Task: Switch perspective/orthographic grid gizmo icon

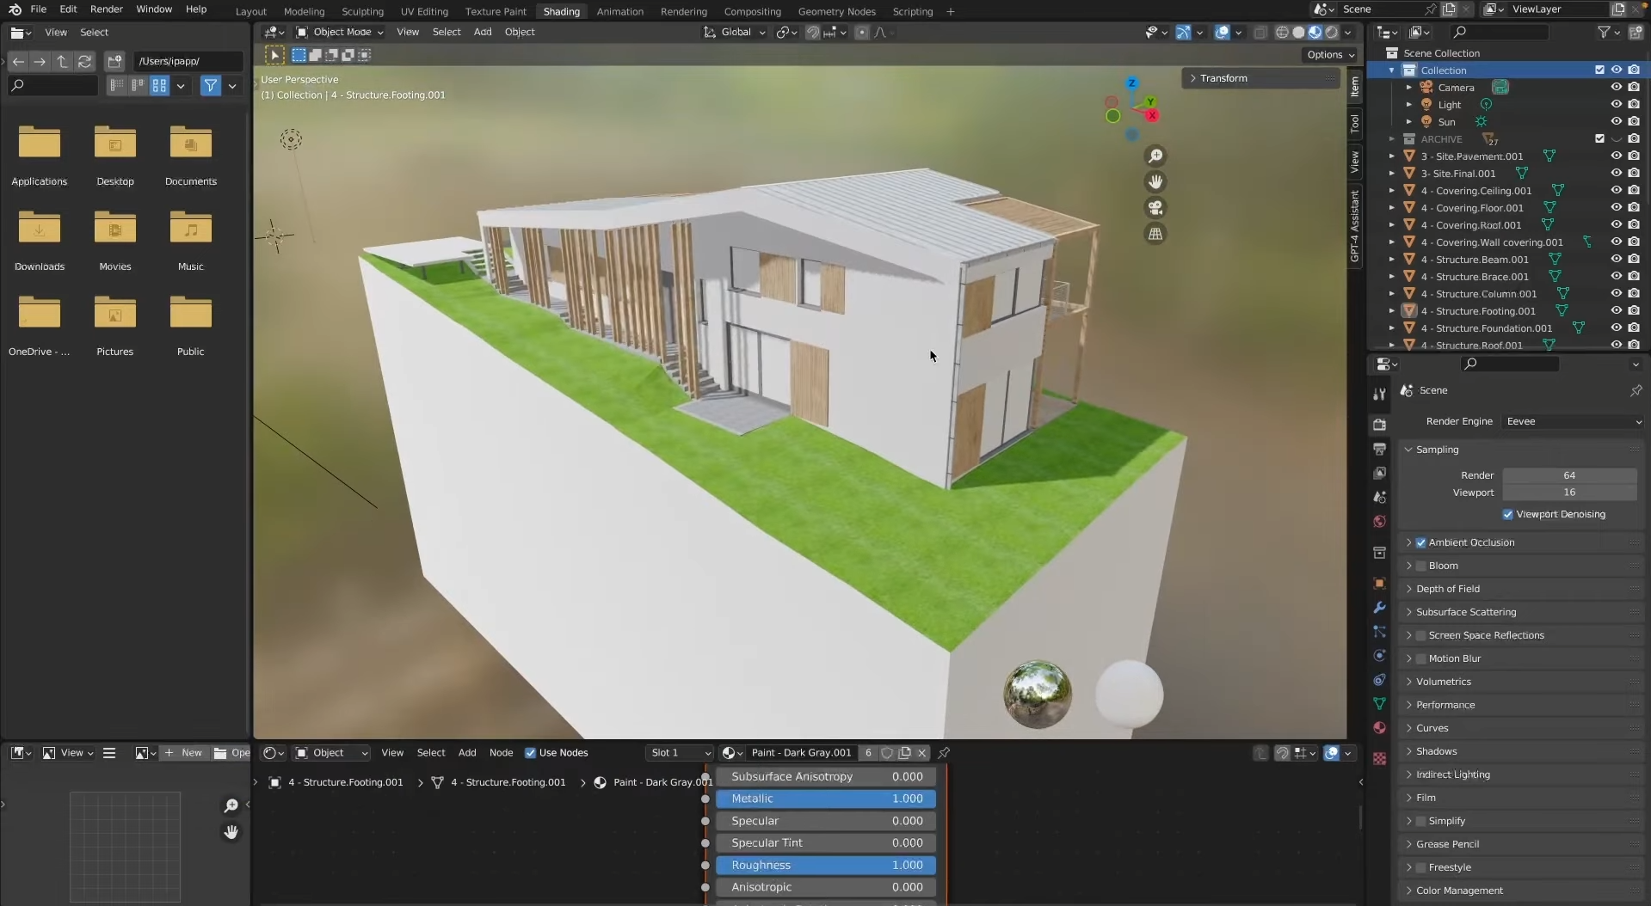Action: coord(1155,234)
